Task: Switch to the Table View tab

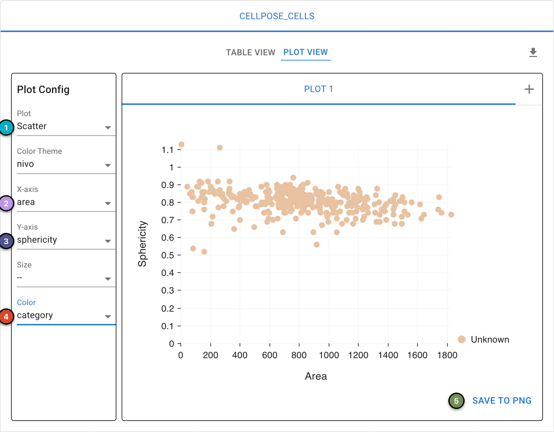Action: click(x=251, y=52)
